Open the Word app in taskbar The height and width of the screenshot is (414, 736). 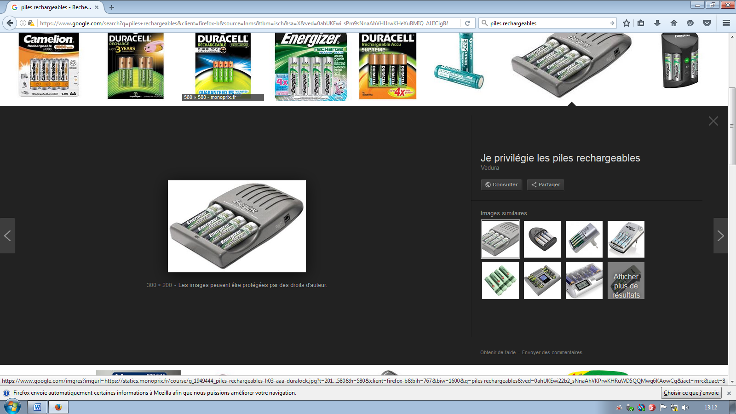pos(37,407)
